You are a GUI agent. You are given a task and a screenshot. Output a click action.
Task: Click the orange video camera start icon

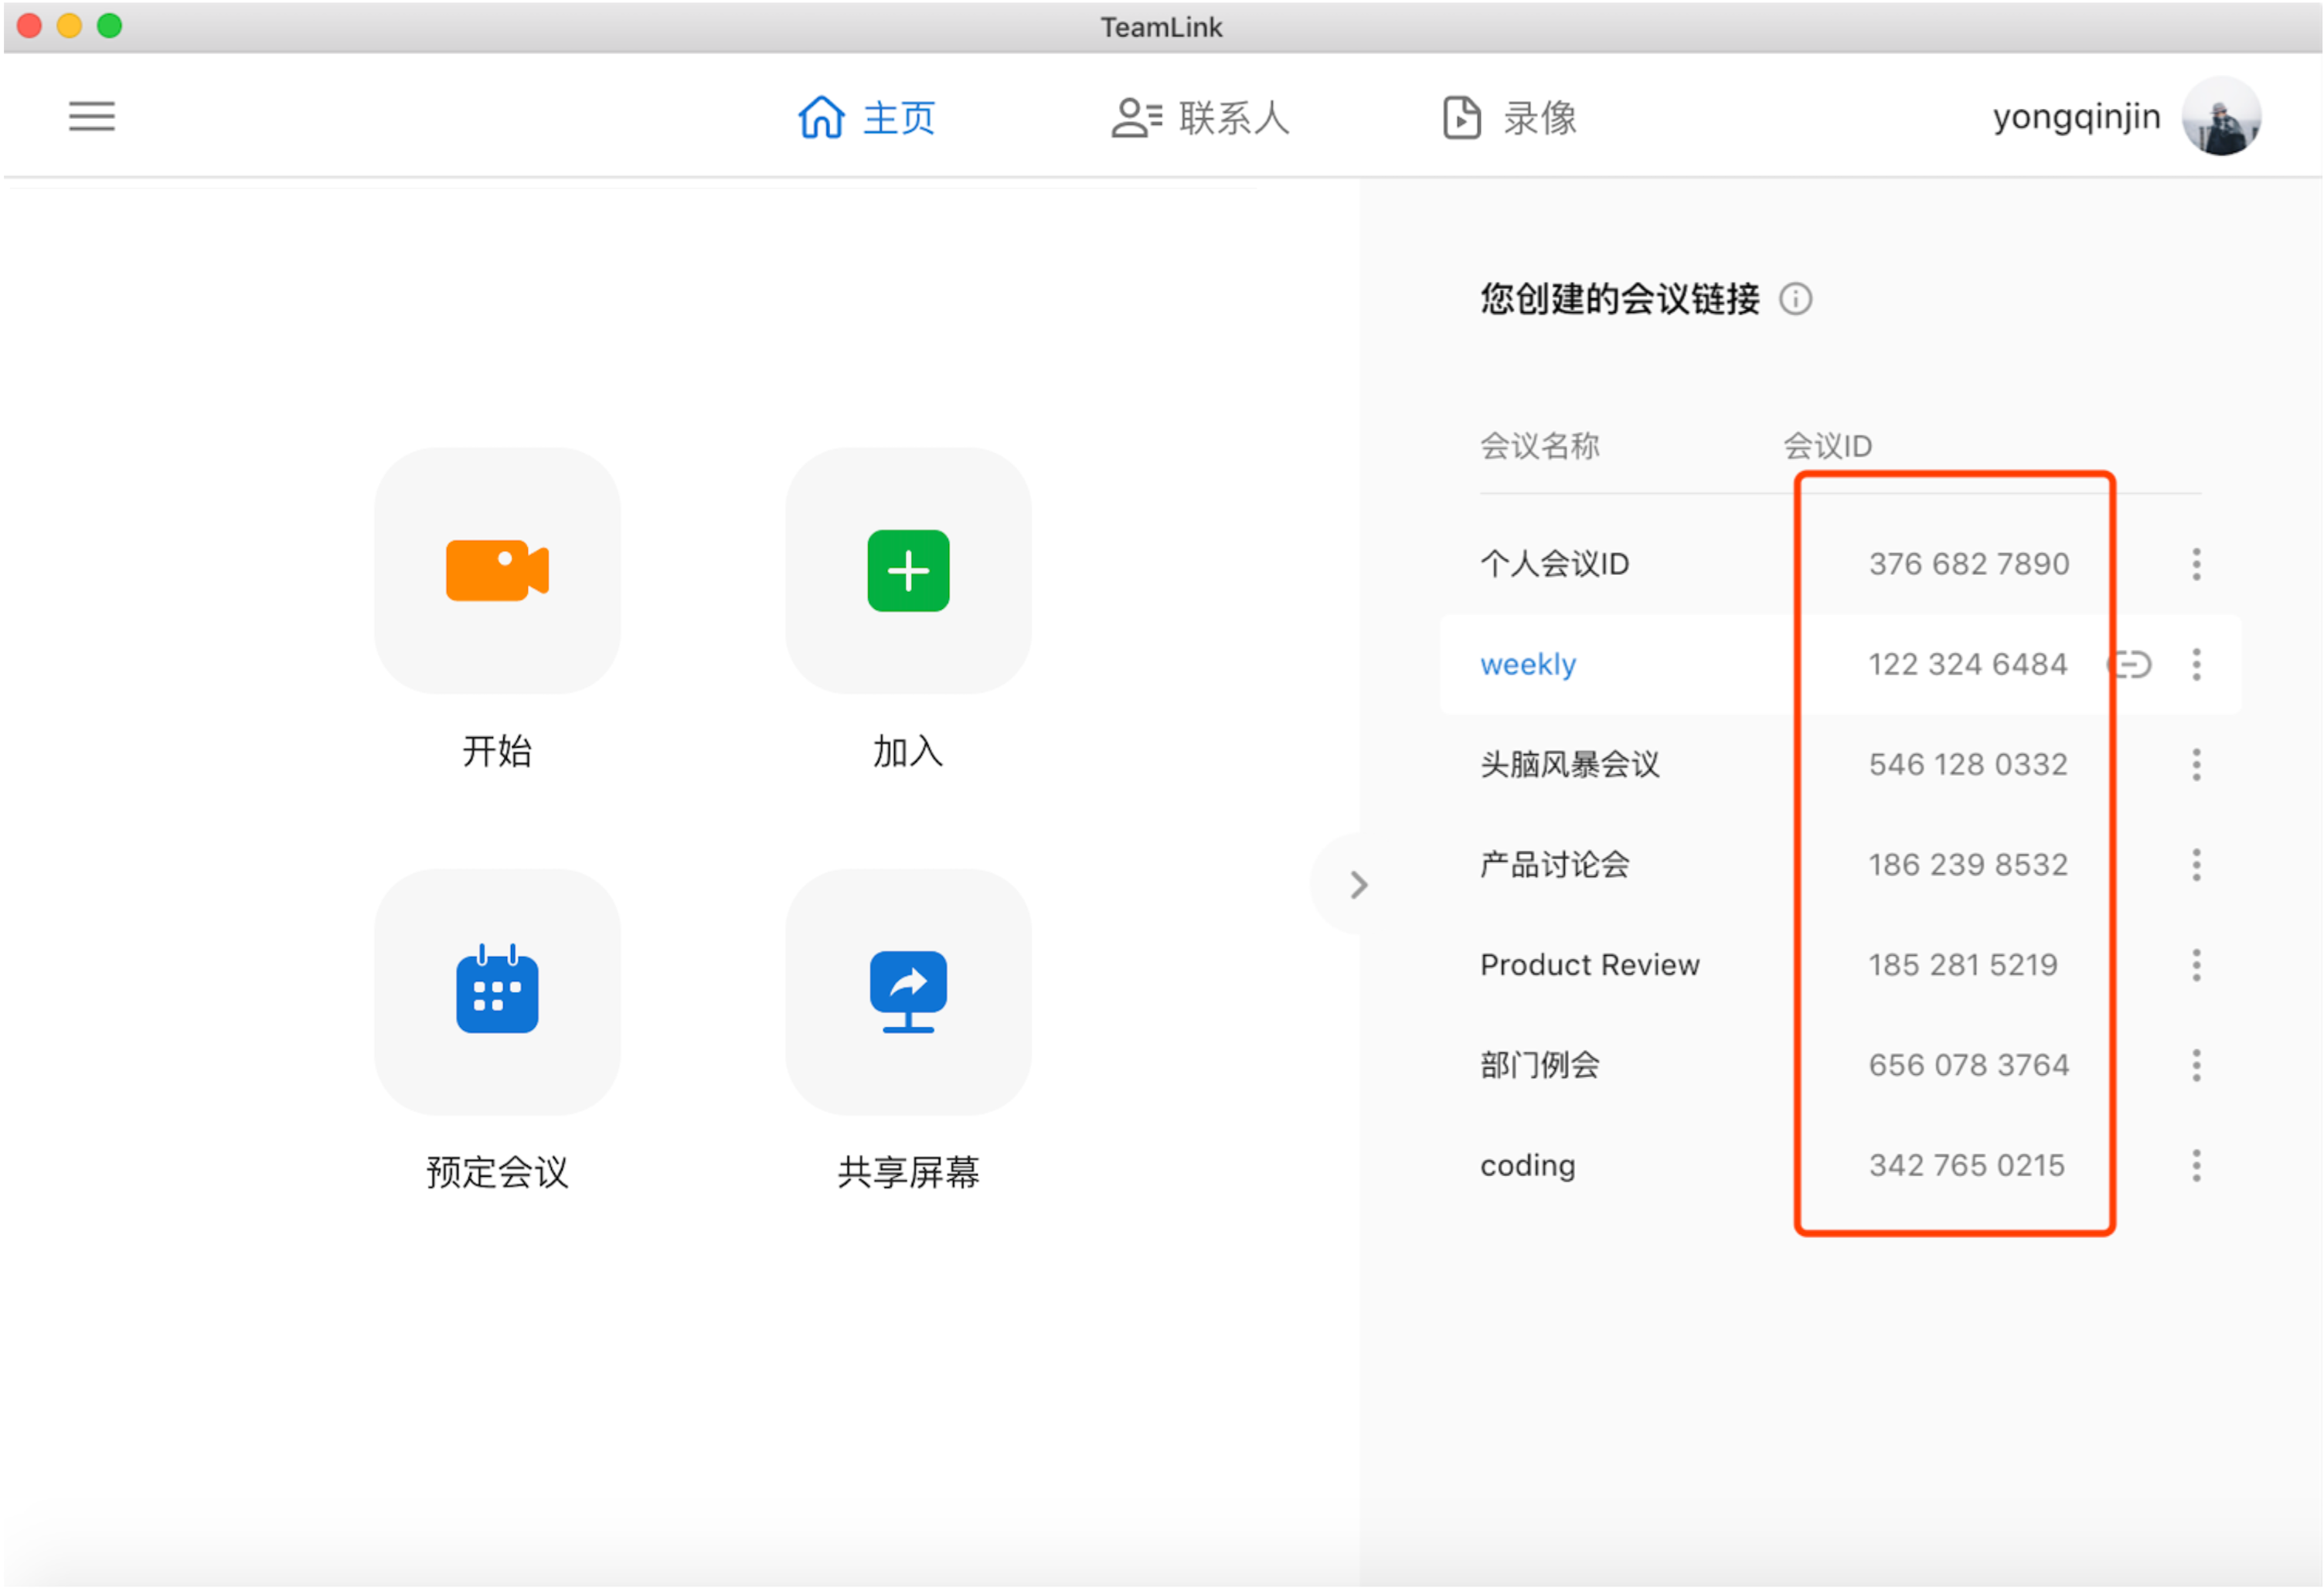(497, 571)
